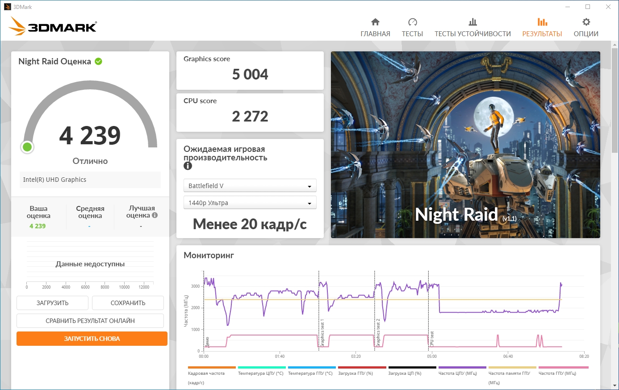Switch to the ТЕСТЫ tab

click(x=412, y=28)
